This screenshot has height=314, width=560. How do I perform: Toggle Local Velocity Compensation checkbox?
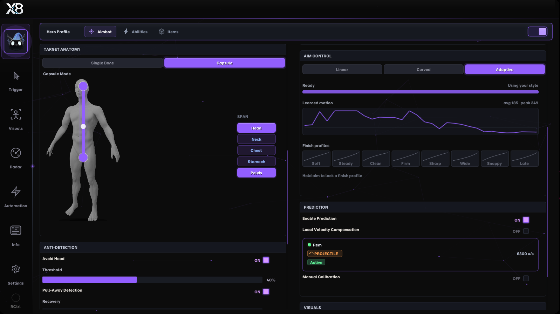526,231
